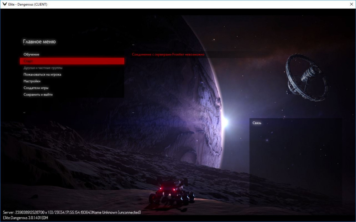
Task: Click the Elite:Dangerous 3.0.1.401 EDH version text
Action: (x=25, y=218)
